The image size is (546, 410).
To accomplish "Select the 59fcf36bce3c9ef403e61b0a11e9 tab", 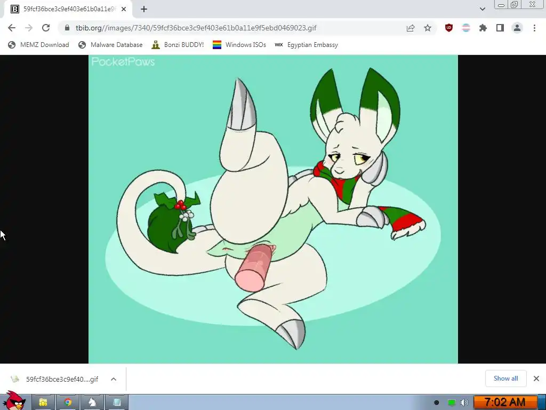I will point(68,9).
